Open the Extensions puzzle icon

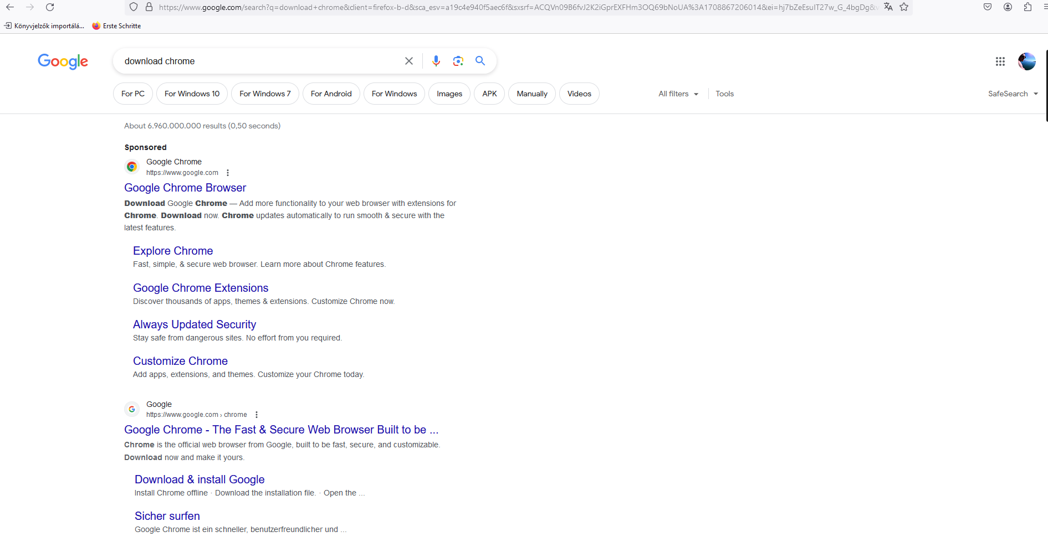[x=1027, y=7]
